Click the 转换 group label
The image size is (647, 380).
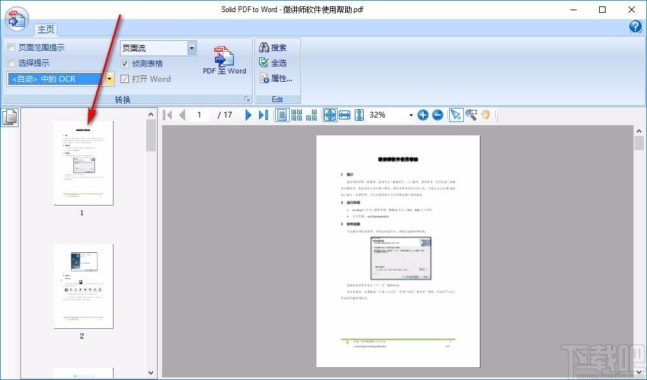pos(123,100)
